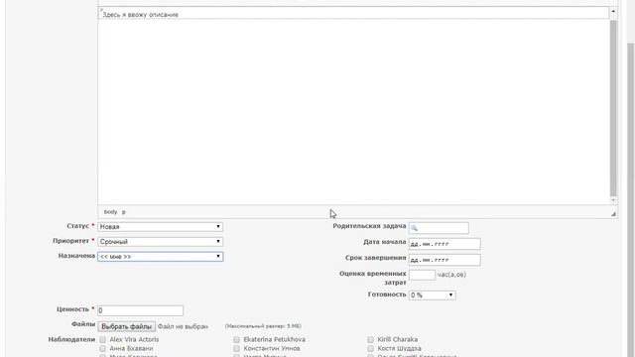Click the Срок завершения date field
Image resolution: width=635 pixels, height=357 pixels.
pos(444,260)
